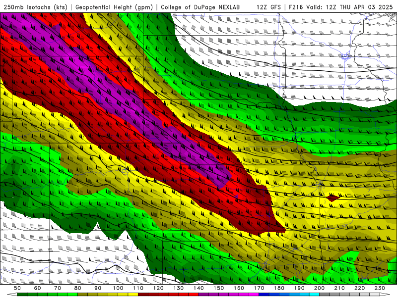Select the bright yellow swatch just before 110

[133, 295]
